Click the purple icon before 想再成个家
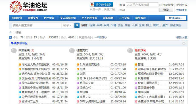Screen dimensions: 196x104 coord(78,83)
